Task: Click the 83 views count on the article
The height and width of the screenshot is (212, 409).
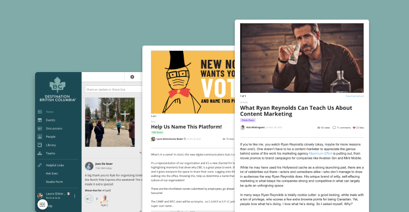Action: (326, 128)
